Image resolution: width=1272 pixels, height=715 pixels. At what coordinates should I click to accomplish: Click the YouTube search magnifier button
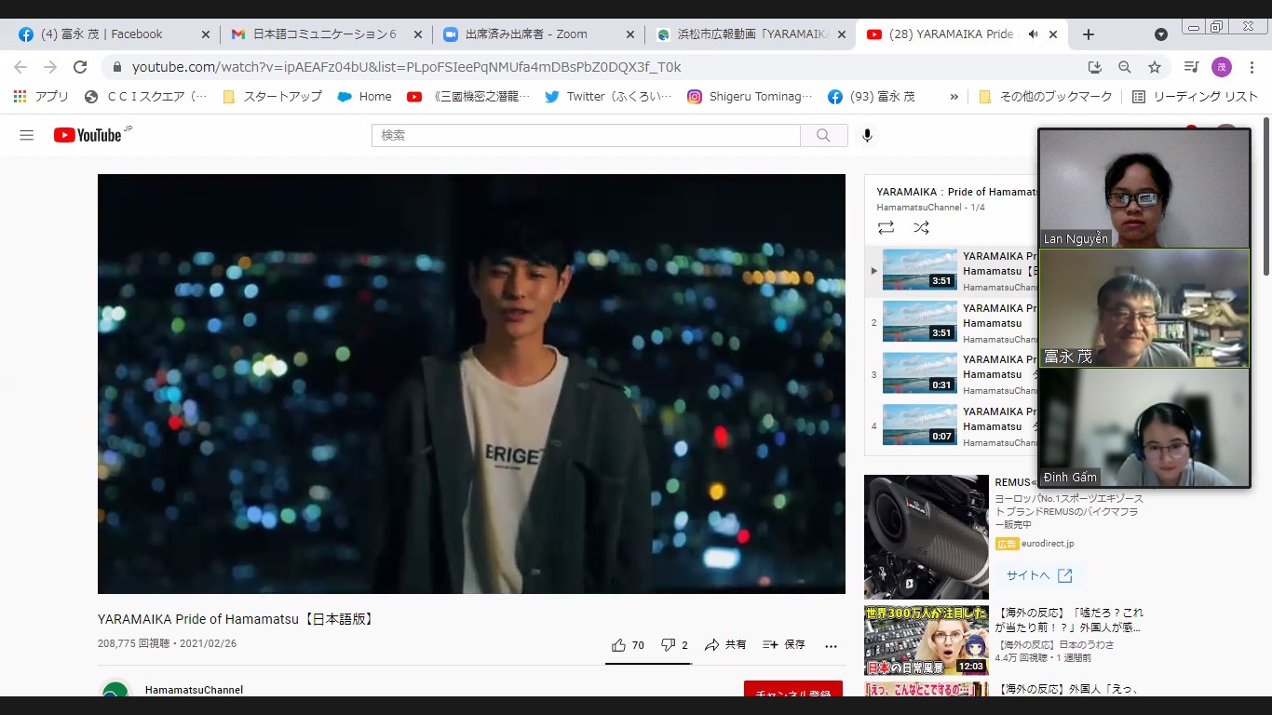click(823, 135)
